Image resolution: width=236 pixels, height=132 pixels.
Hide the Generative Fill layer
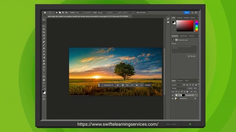point(173,95)
